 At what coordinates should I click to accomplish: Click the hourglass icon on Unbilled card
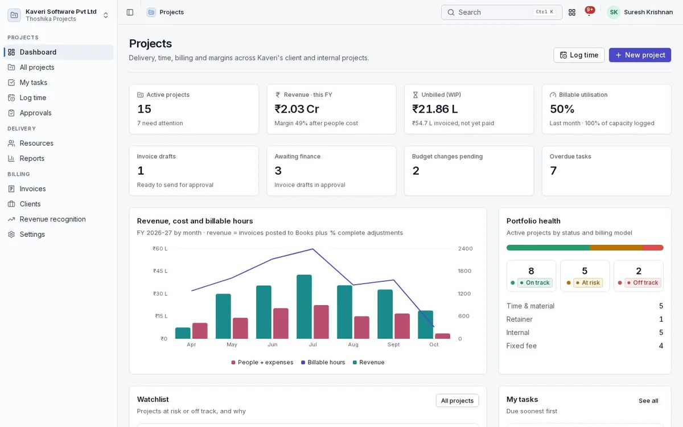click(415, 95)
